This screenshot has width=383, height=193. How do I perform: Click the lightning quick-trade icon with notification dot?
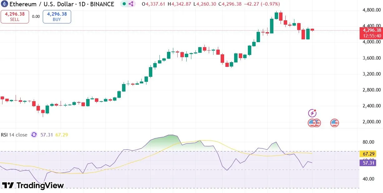pos(313,112)
